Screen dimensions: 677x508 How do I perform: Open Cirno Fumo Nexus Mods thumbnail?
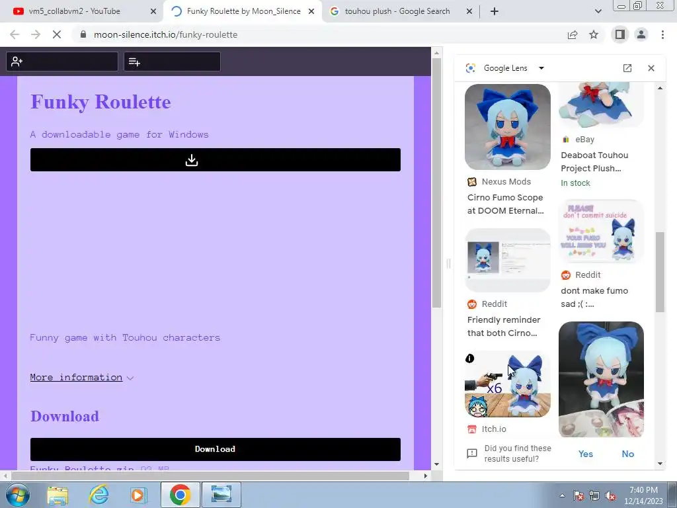pyautogui.click(x=508, y=126)
